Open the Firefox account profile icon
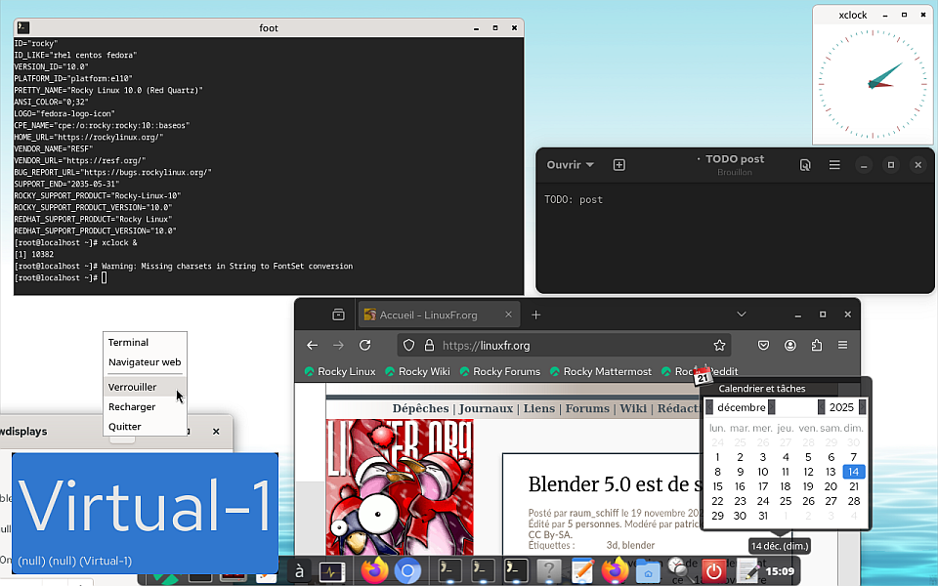The width and height of the screenshot is (938, 586). pyautogui.click(x=790, y=345)
